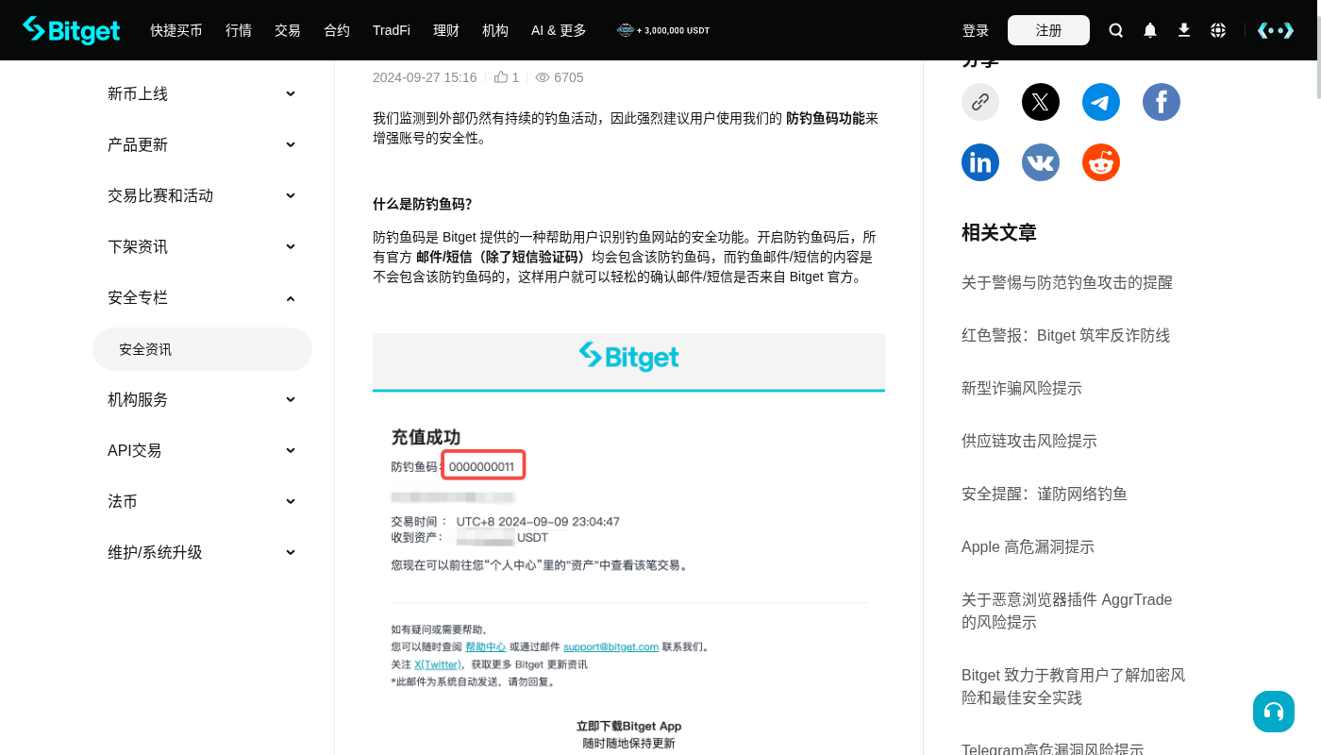Click the 3,000,000 USDT promo badge
Image resolution: width=1321 pixels, height=755 pixels.
(663, 30)
